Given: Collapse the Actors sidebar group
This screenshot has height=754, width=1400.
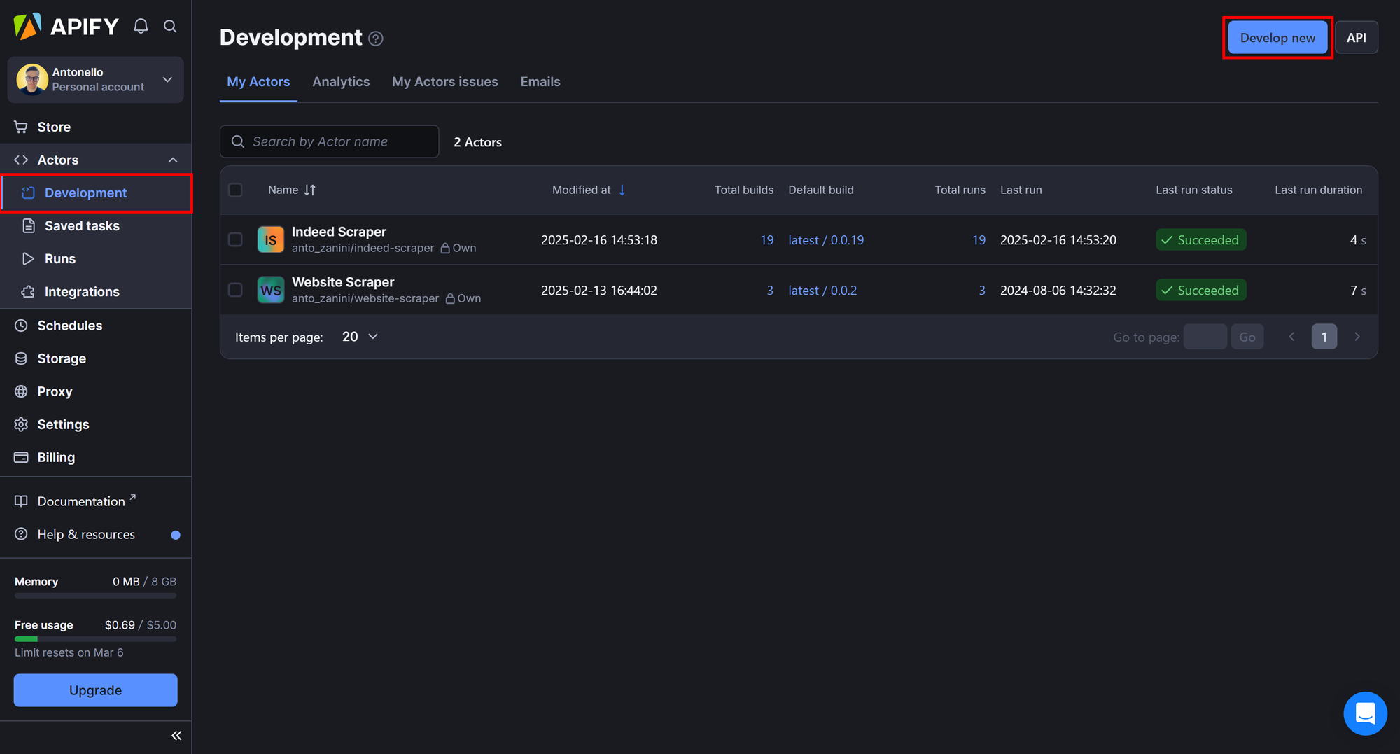Looking at the screenshot, I should (172, 159).
